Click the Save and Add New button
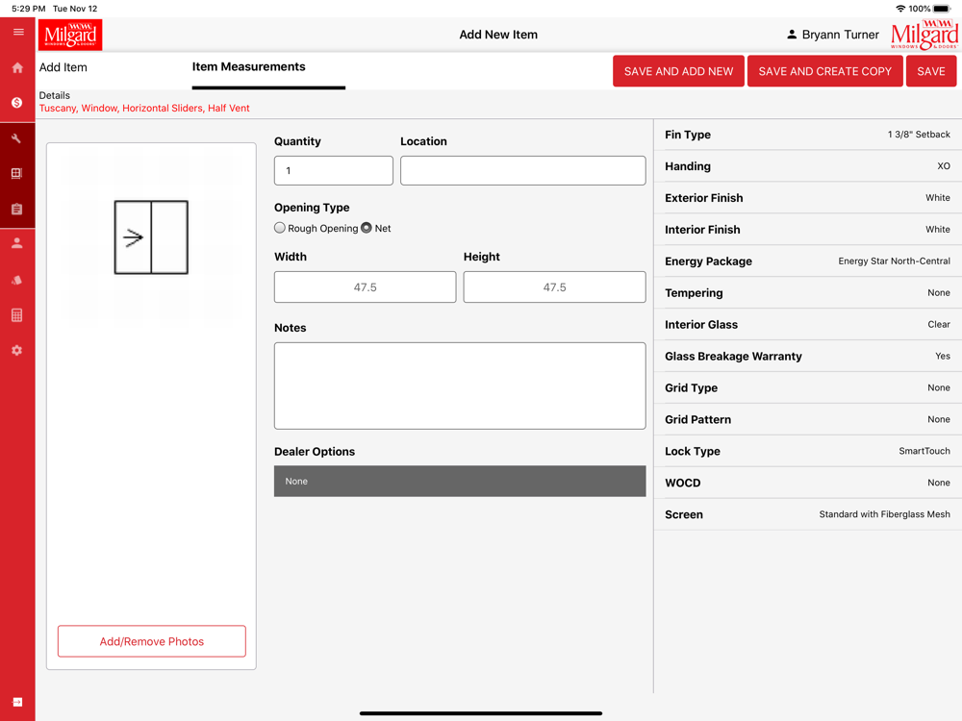This screenshot has height=721, width=962. 678,71
